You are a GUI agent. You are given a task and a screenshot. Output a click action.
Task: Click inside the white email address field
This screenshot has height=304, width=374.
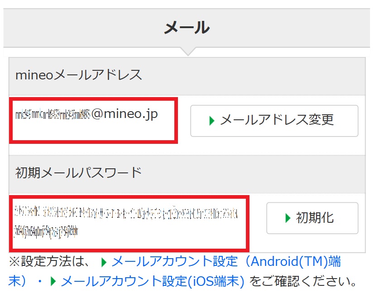pos(93,120)
